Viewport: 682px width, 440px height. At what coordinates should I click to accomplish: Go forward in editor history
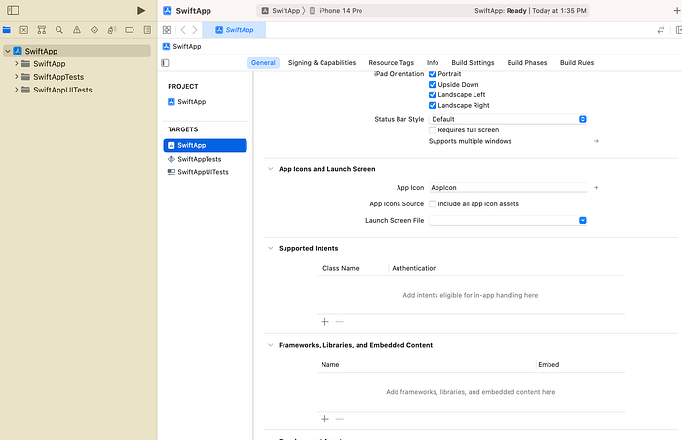coord(195,30)
